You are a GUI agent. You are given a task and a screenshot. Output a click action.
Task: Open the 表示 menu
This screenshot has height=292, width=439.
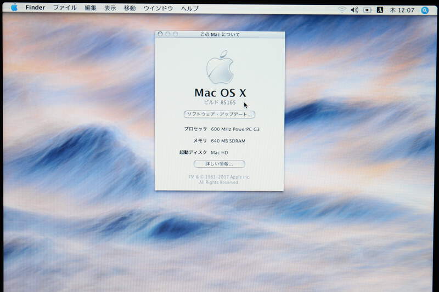click(x=110, y=8)
